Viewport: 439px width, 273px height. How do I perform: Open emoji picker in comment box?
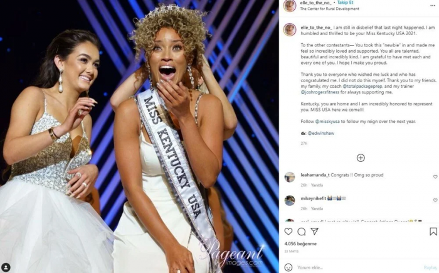pyautogui.click(x=288, y=267)
